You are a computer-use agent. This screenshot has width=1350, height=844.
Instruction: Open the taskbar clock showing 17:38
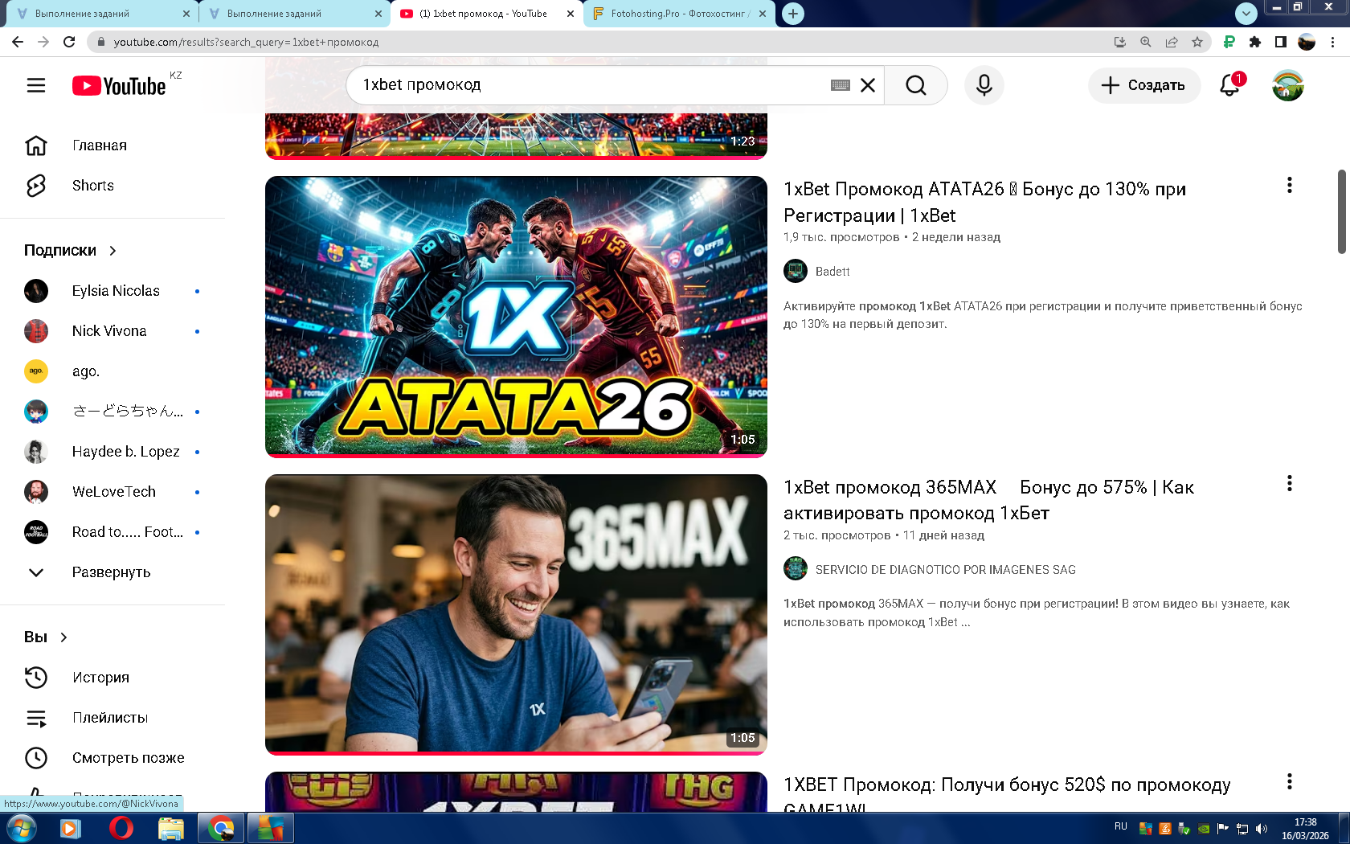pyautogui.click(x=1305, y=829)
